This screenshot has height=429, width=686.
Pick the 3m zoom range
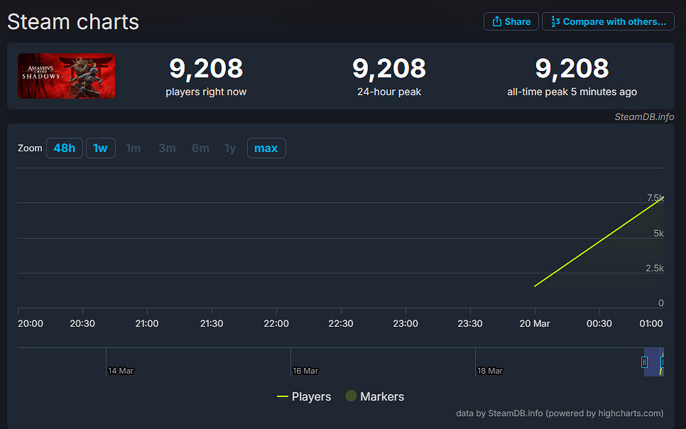click(167, 148)
